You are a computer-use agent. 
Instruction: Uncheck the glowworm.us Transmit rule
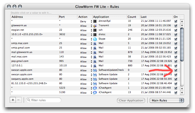176,26
